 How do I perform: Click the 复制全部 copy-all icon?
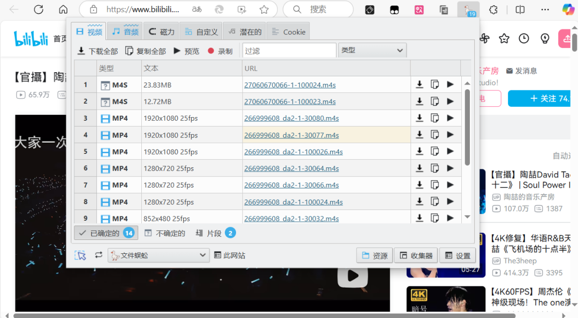click(x=129, y=50)
